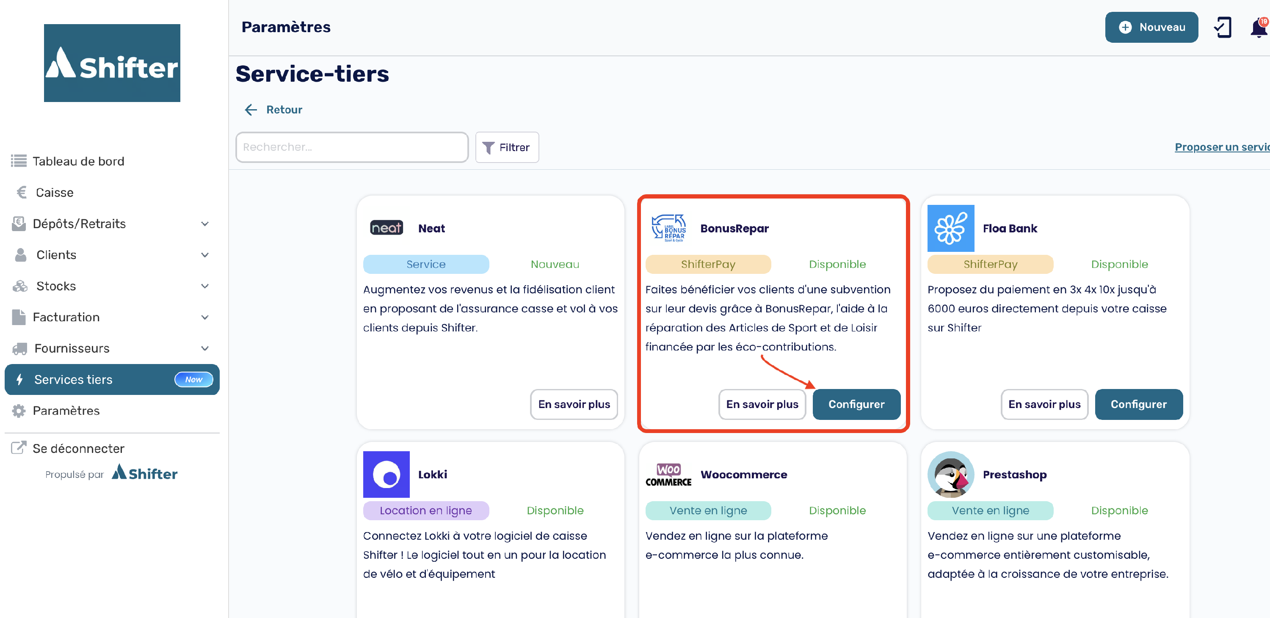Image resolution: width=1270 pixels, height=618 pixels.
Task: Click Disponible status on Lokki card
Action: (x=555, y=510)
